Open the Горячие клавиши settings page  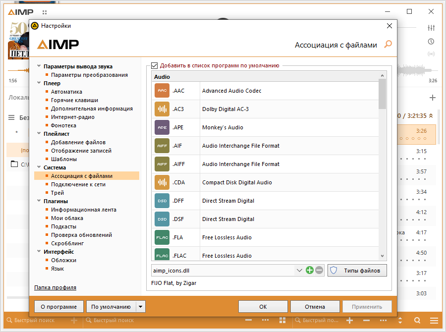pyautogui.click(x=74, y=100)
